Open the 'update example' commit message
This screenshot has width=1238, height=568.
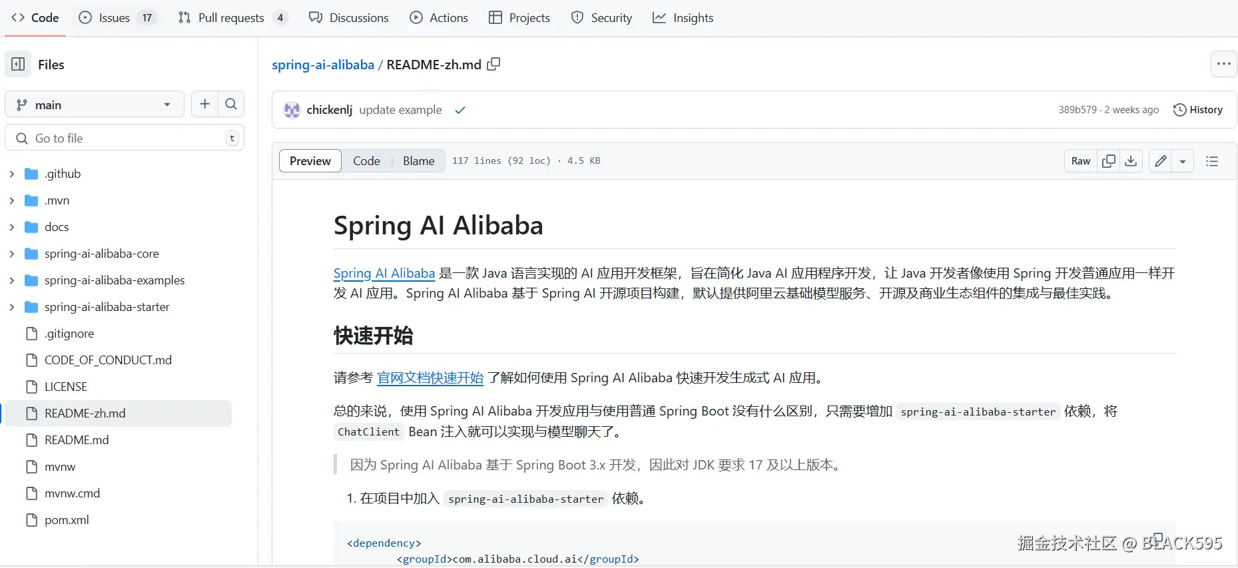[400, 110]
